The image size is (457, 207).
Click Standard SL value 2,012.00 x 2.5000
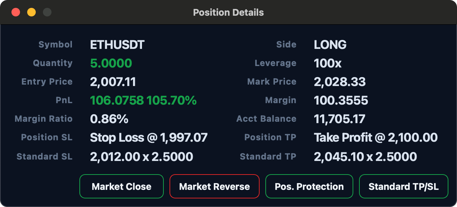pos(142,156)
